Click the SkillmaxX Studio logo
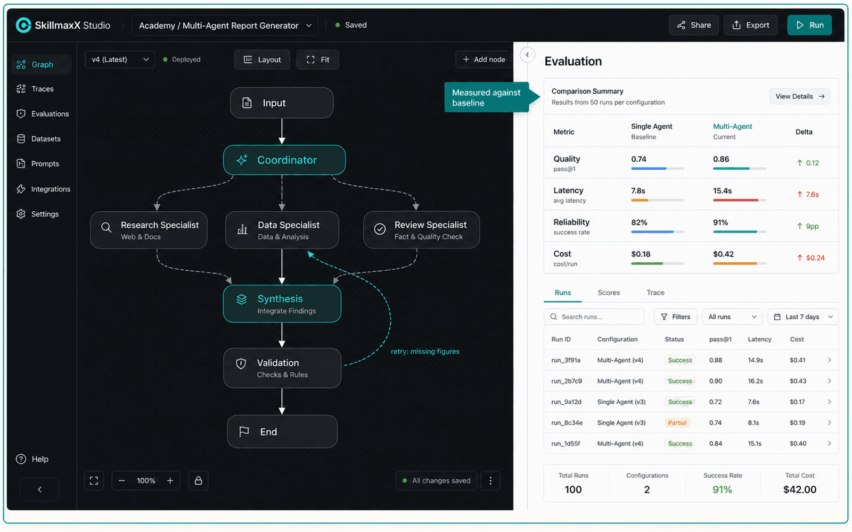852x532 pixels. [63, 25]
